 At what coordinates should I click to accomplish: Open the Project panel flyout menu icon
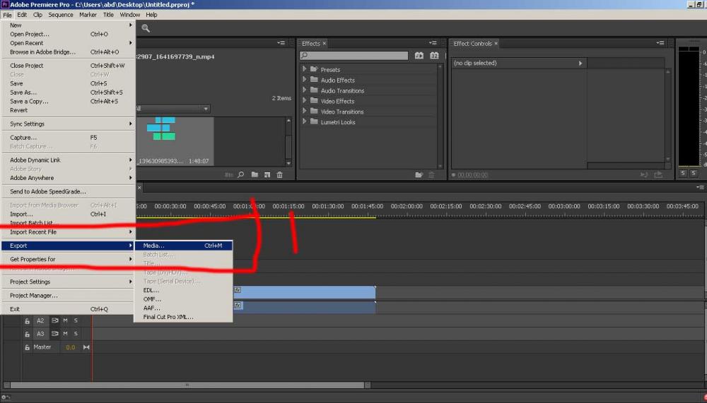[281, 43]
